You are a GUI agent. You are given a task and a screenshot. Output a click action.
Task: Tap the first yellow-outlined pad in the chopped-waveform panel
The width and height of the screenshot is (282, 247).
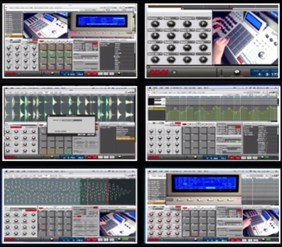point(43,151)
